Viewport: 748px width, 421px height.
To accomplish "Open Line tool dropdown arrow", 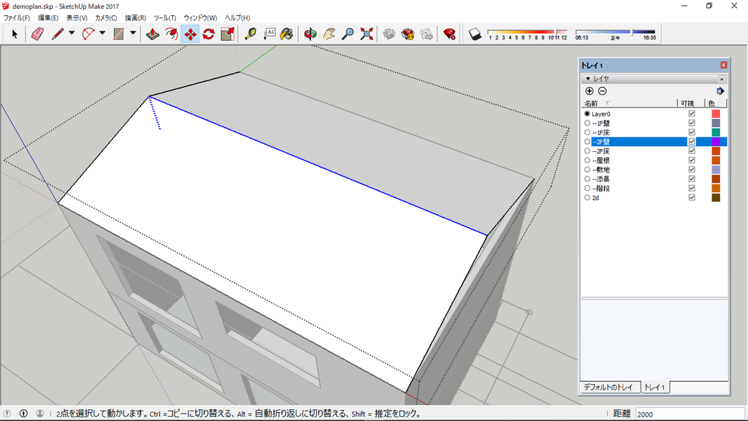I will [x=72, y=34].
